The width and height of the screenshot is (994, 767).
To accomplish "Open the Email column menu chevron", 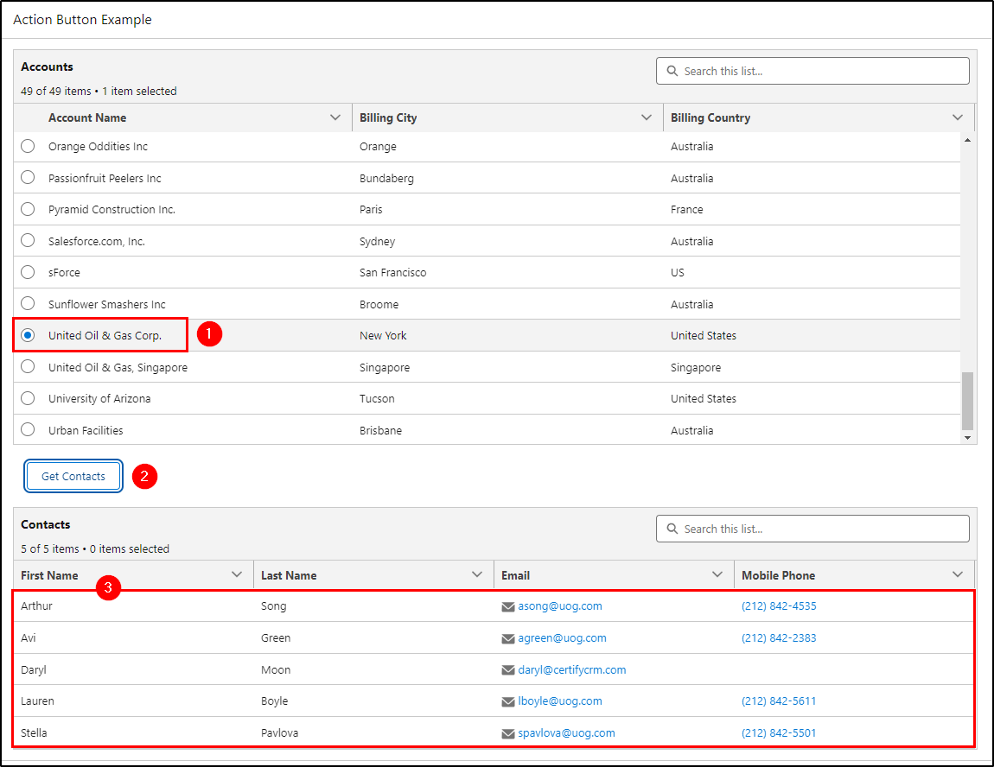I will pos(717,574).
